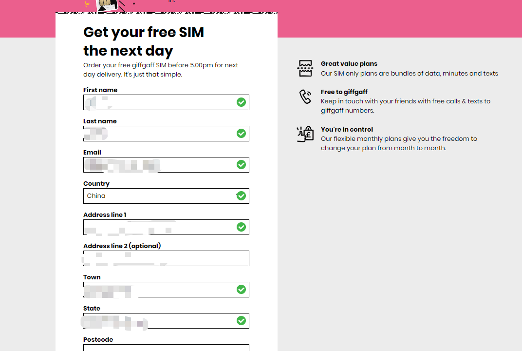The height and width of the screenshot is (352, 522).
Task: Click the green checkmark in Last name field
Action: coord(241,134)
